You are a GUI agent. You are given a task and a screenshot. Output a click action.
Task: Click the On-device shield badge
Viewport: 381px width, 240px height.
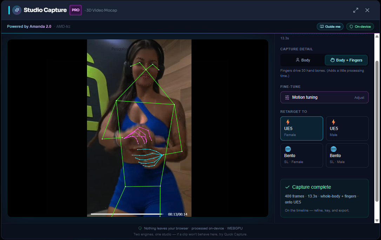coord(360,27)
